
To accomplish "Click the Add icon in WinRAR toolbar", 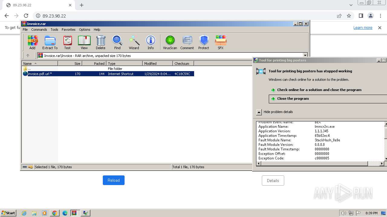I will (32, 42).
